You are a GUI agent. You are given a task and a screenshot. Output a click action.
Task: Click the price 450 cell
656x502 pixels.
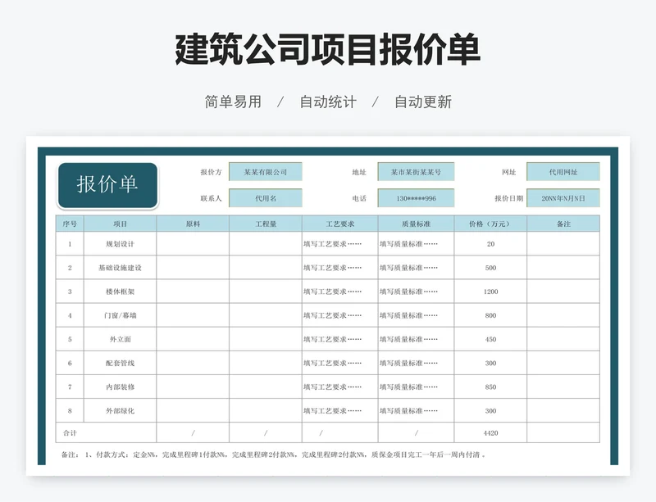(490, 339)
